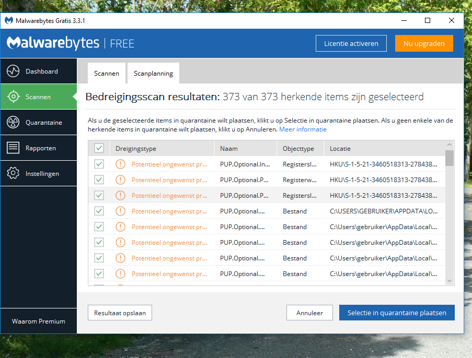The image size is (472, 358).
Task: Select the PUP.Optional.In... name cell
Action: pos(245,164)
